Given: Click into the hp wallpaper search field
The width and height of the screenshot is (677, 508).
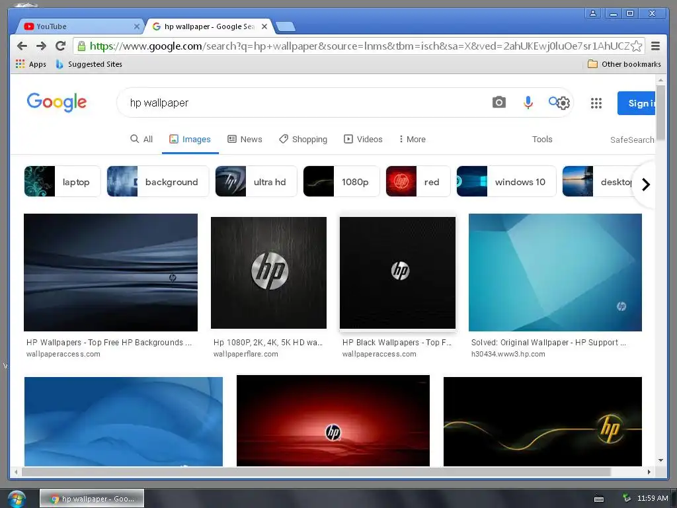Looking at the screenshot, I should pos(302,103).
